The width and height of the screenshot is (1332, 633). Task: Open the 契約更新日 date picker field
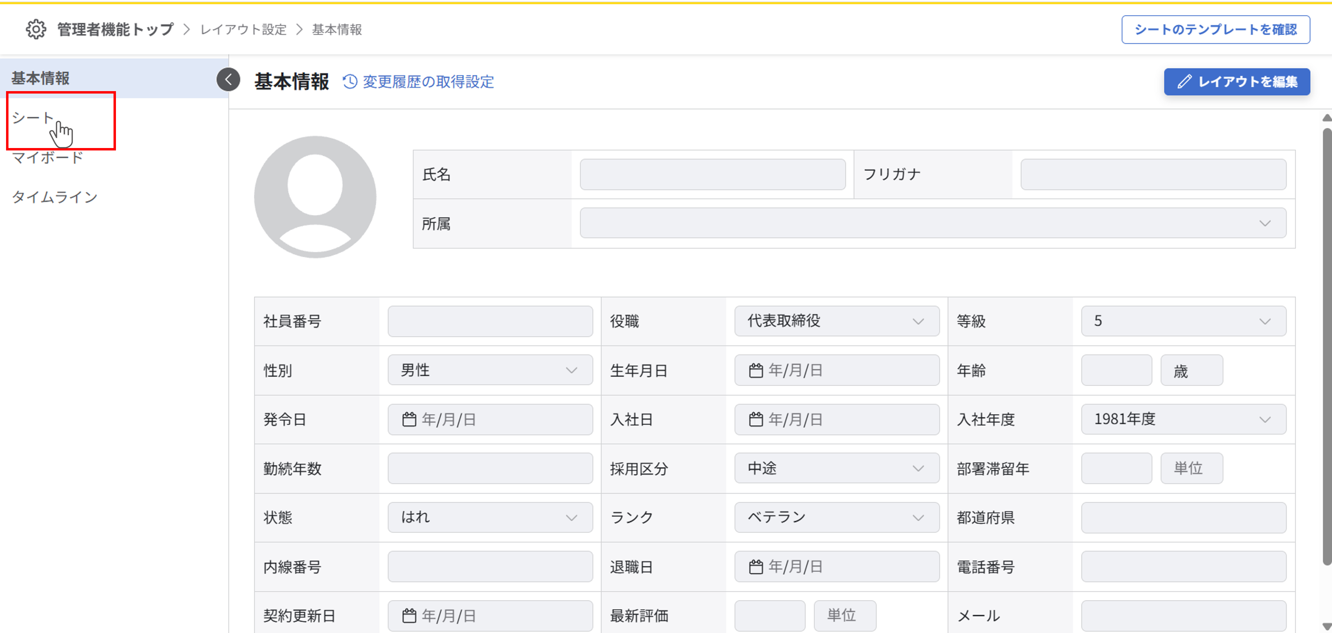pyautogui.click(x=490, y=615)
